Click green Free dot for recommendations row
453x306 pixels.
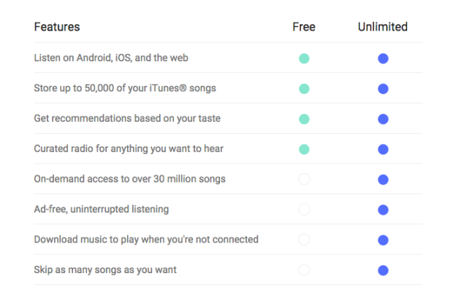point(304,119)
